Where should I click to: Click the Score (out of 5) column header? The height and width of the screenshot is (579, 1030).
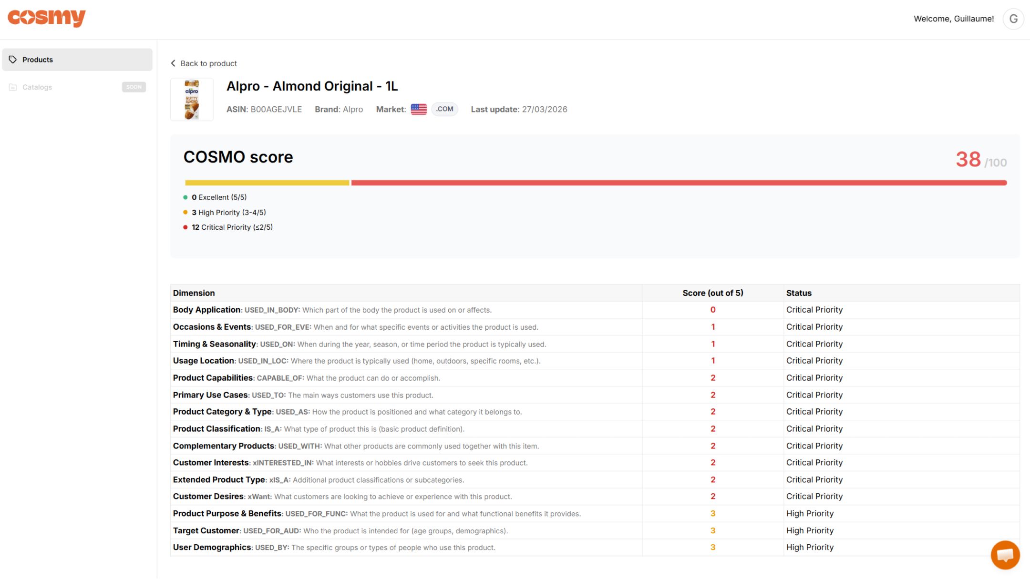pos(712,293)
